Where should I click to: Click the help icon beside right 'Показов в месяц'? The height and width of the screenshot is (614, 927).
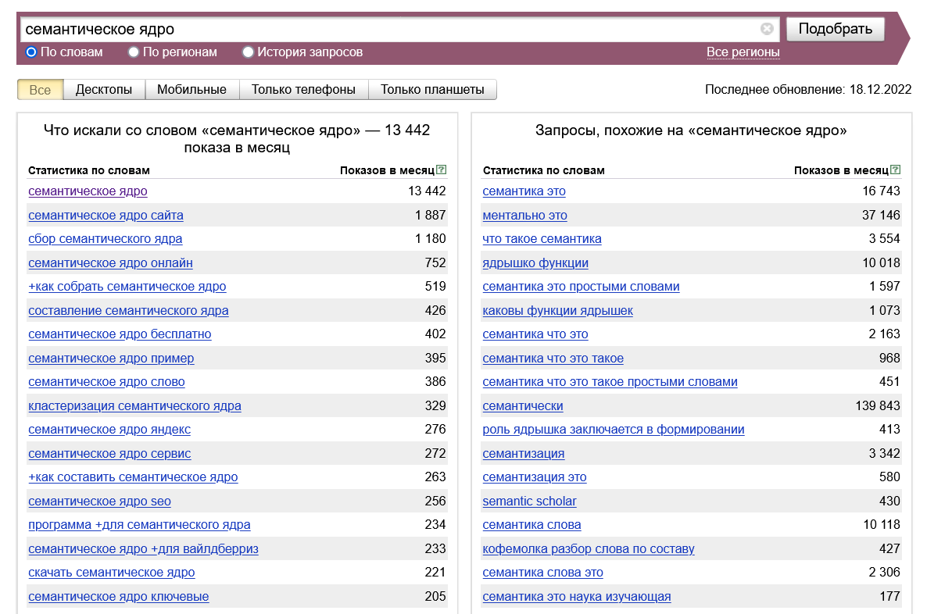pos(896,170)
